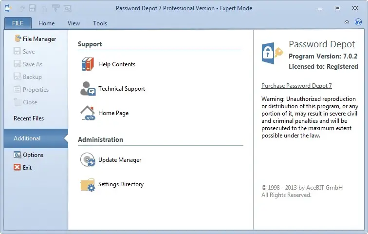Select the Close entry in the File sidebar

pyautogui.click(x=25, y=102)
